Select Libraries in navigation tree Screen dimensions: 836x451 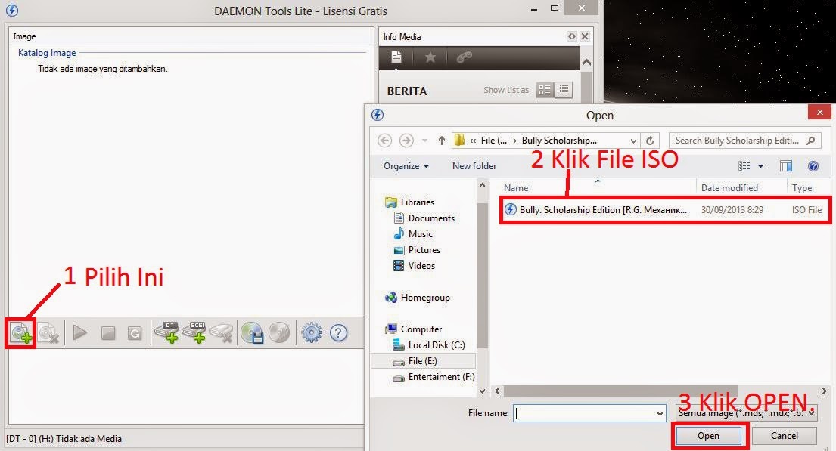click(417, 202)
